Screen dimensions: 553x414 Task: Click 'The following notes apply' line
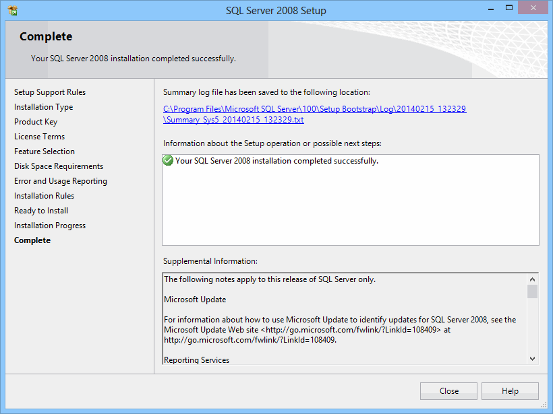click(270, 279)
